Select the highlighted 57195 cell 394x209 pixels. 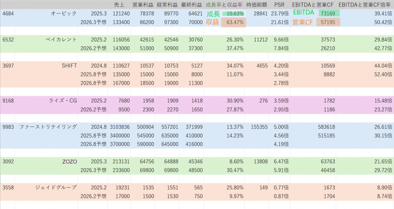[x=328, y=22]
